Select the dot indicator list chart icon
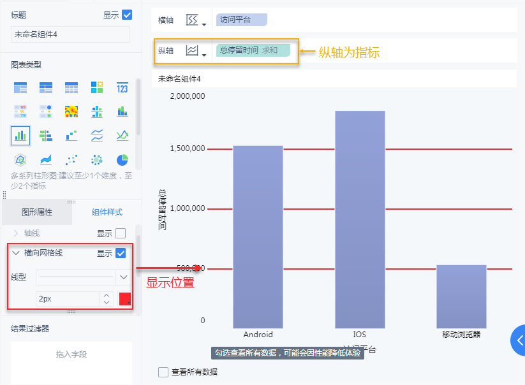 click(46, 112)
